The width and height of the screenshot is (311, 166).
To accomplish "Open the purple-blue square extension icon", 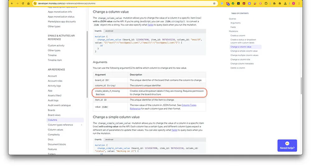I will pos(249,3).
